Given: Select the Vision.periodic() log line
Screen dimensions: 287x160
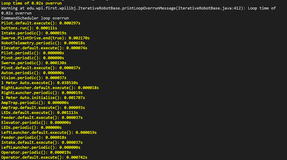Looking at the screenshot, I should pos(34,78).
